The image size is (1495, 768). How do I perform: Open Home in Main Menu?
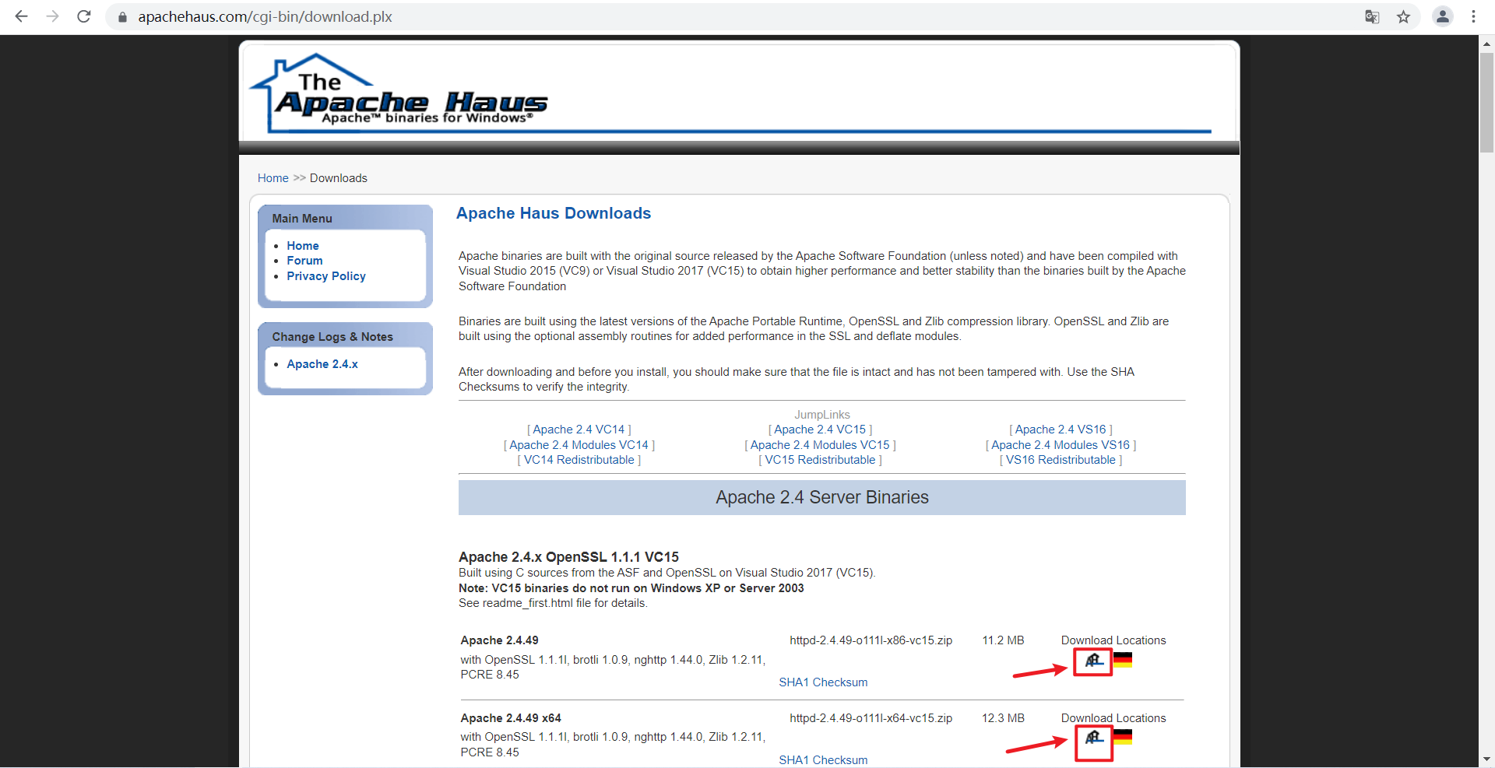tap(303, 246)
